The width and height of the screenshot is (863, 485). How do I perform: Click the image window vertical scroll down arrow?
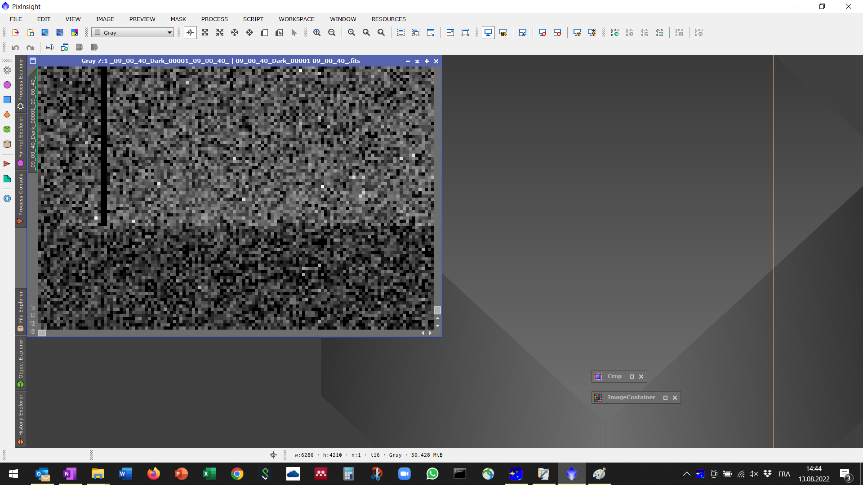[x=437, y=326]
